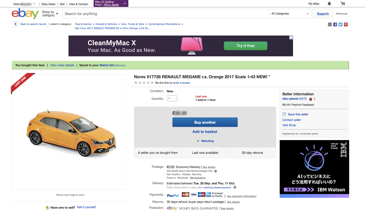Click the back arrow beside search results

tap(16, 24)
